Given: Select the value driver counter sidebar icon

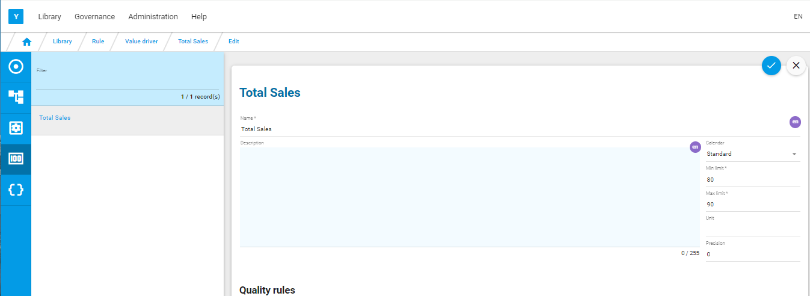Looking at the screenshot, I should point(16,158).
